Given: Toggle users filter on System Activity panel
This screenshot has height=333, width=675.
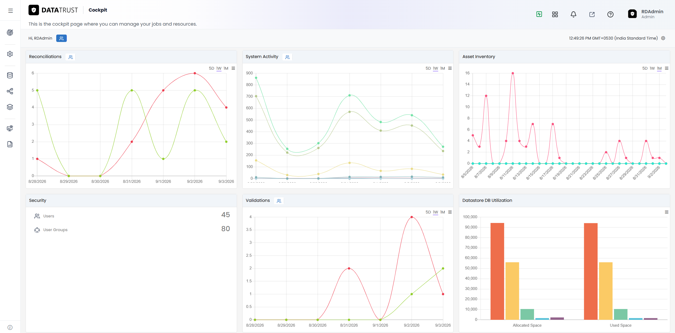Looking at the screenshot, I should [287, 57].
